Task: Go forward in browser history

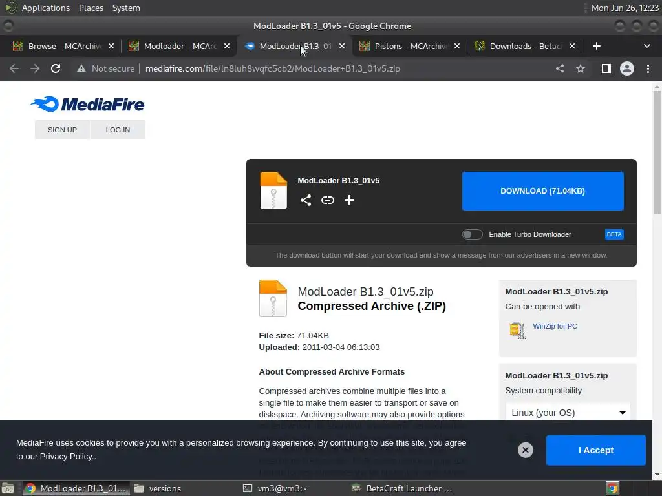Action: [x=35, y=68]
